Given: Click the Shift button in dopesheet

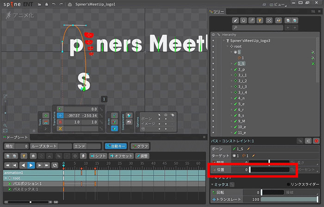Looking at the screenshot, I should pyautogui.click(x=99, y=156).
